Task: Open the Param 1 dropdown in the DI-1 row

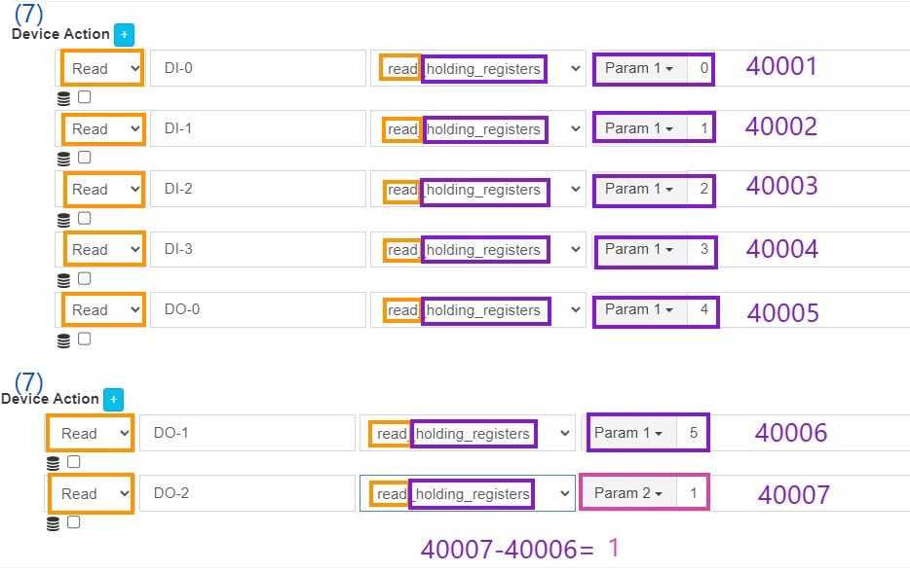Action: tap(639, 128)
